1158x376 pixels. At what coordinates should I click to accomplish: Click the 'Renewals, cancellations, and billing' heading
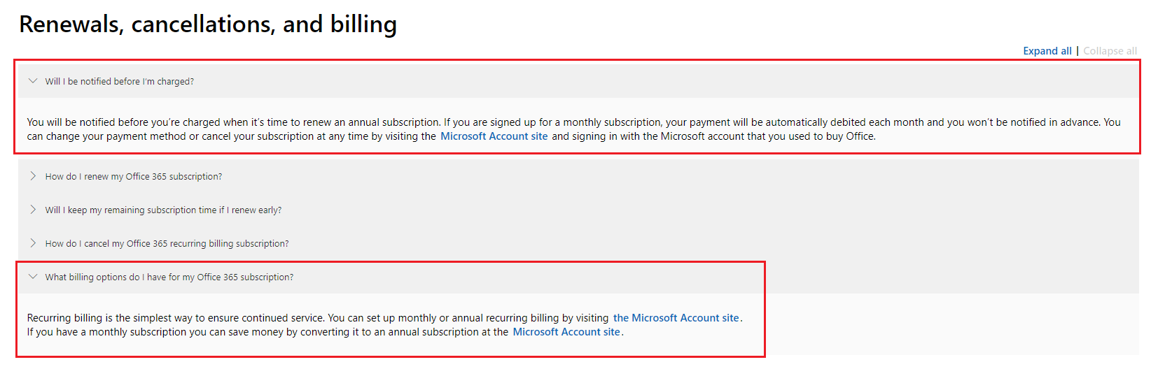[x=208, y=24]
